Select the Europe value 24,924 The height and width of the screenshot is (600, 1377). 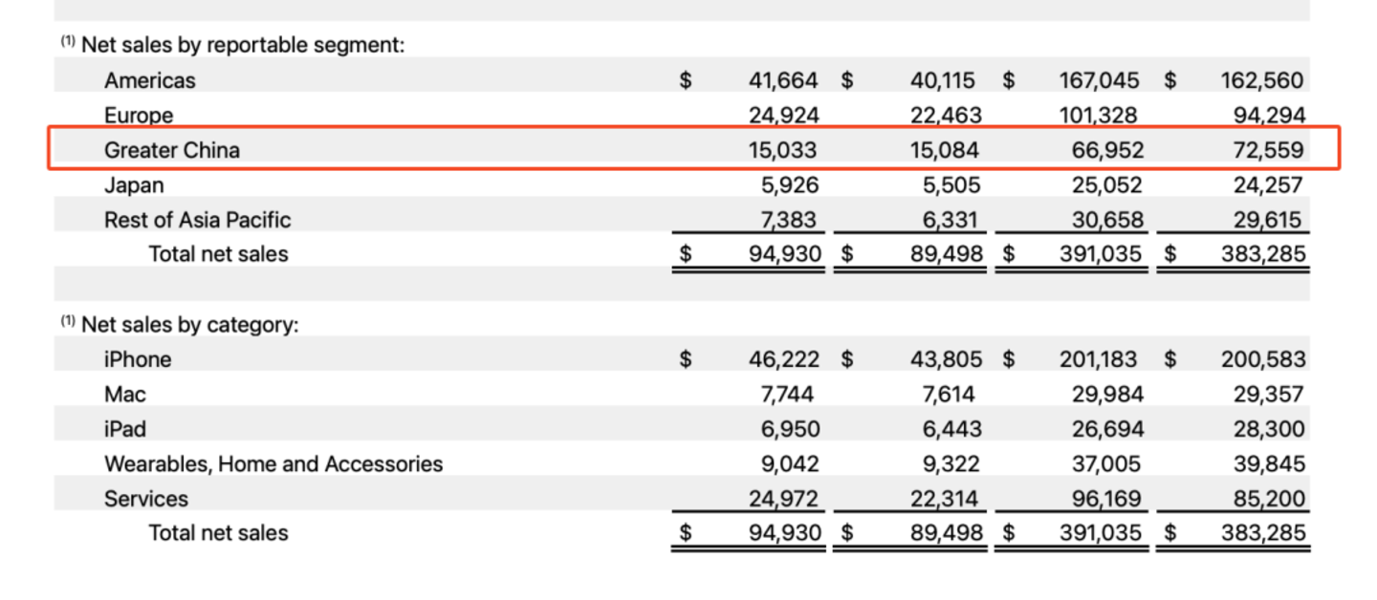(783, 116)
